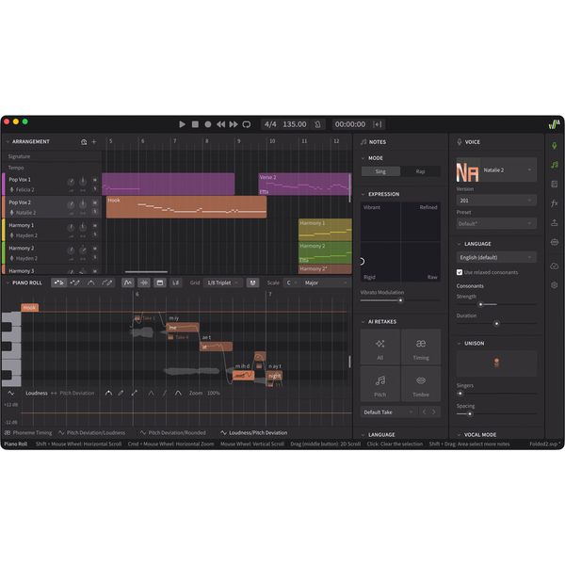Select the note pointer tool in the Piano Roll
565x565 pixels.
pos(58,282)
